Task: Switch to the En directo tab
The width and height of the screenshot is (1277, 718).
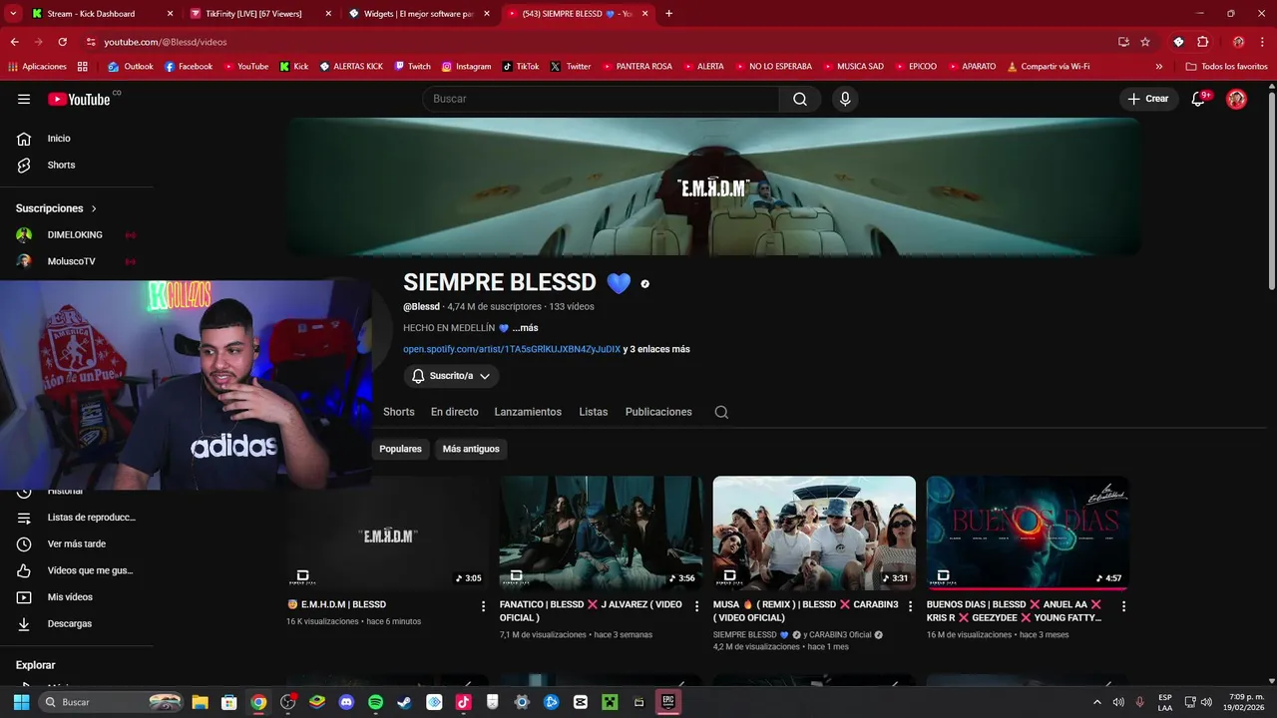Action: point(455,412)
